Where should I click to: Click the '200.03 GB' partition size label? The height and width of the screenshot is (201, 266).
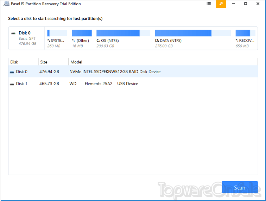tap(105, 46)
